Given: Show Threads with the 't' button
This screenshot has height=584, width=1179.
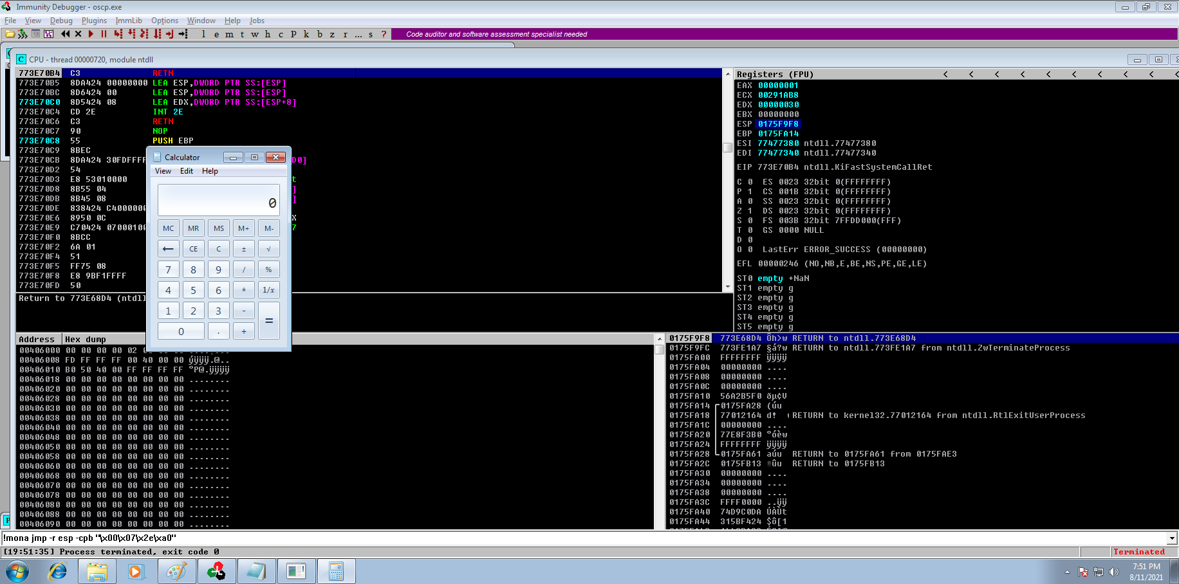Looking at the screenshot, I should pyautogui.click(x=243, y=34).
